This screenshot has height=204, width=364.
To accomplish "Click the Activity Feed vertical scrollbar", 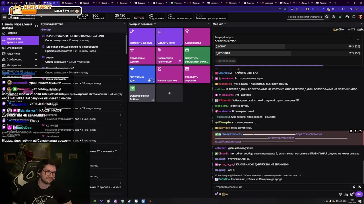I will pyautogui.click(x=126, y=44).
